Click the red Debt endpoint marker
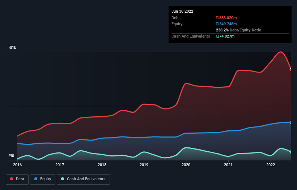This screenshot has width=297, height=190. 291,70
